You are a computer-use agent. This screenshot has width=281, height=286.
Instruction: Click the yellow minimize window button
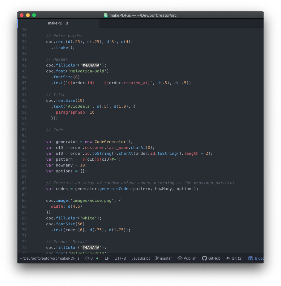click(28, 15)
